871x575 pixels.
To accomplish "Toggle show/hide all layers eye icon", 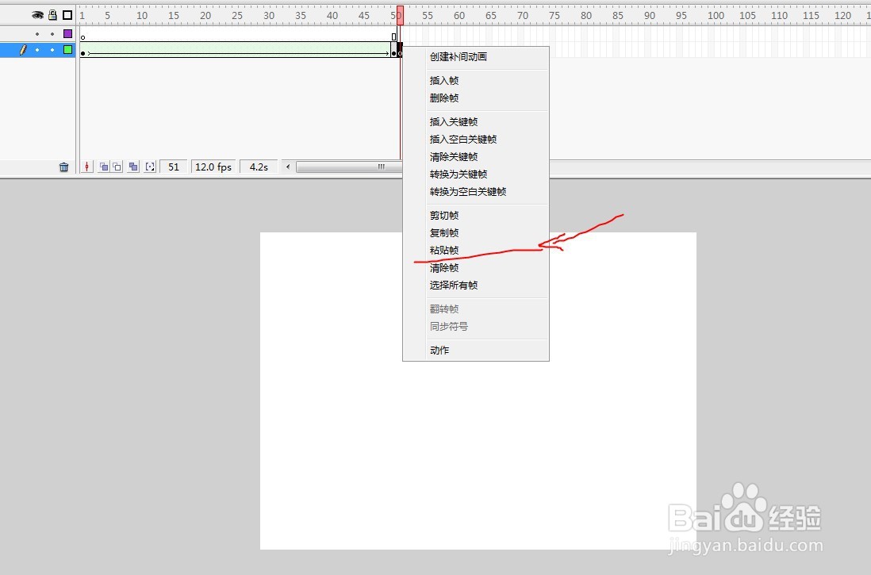I will (x=38, y=15).
